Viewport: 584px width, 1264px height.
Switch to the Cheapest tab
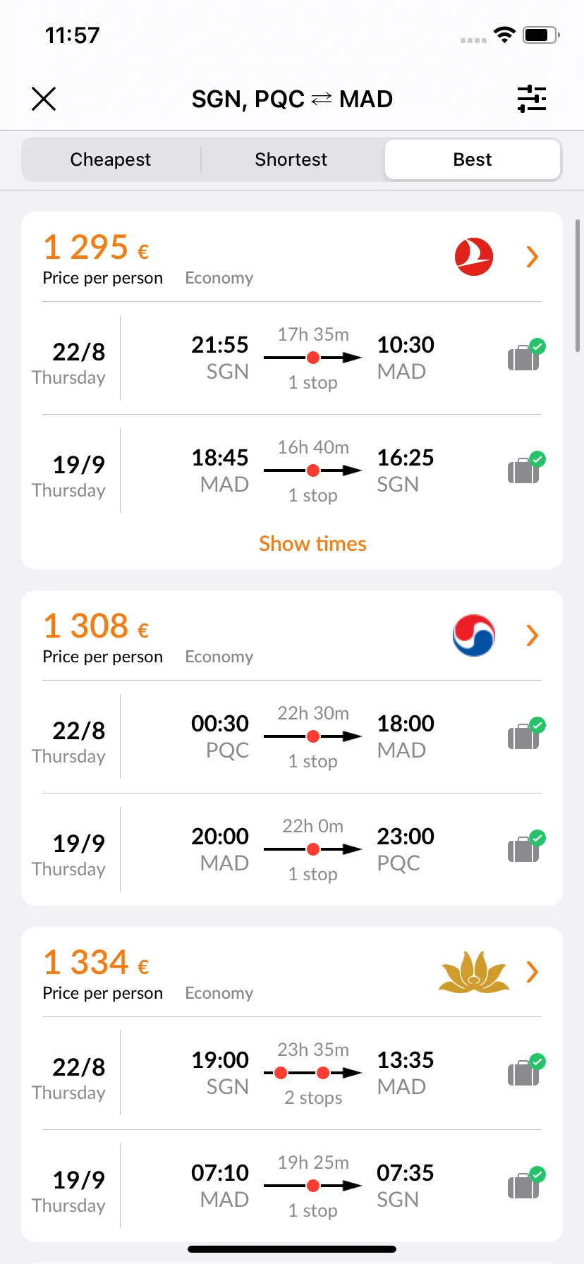point(111,159)
